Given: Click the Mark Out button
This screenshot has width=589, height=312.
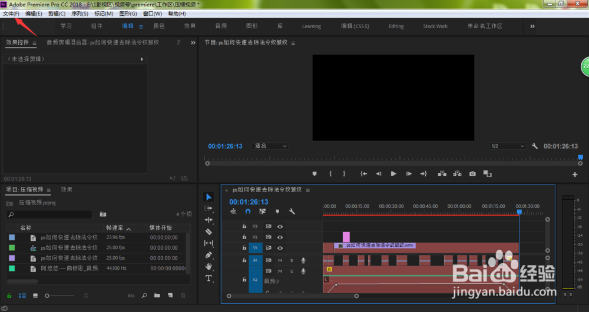Looking at the screenshot, I should pyautogui.click(x=344, y=174).
